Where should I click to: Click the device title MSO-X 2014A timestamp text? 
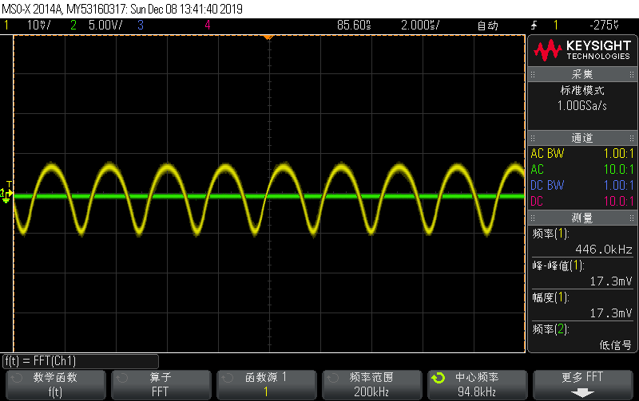pos(122,9)
